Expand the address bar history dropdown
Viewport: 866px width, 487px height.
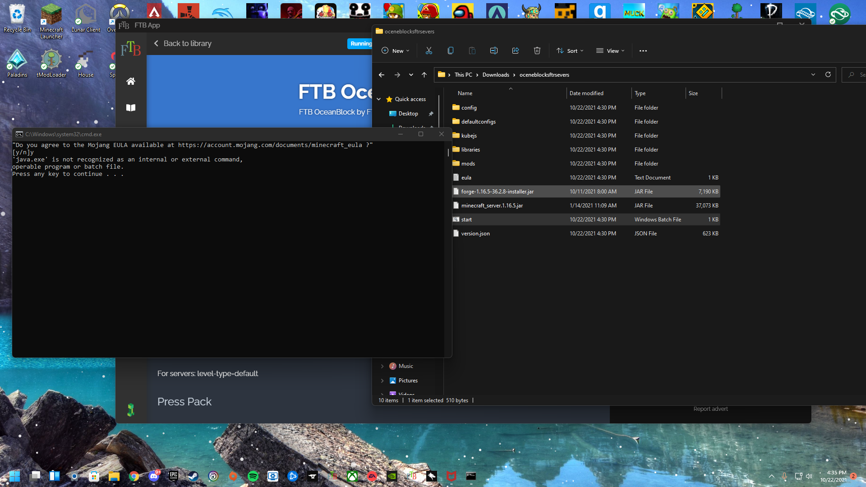pos(813,74)
